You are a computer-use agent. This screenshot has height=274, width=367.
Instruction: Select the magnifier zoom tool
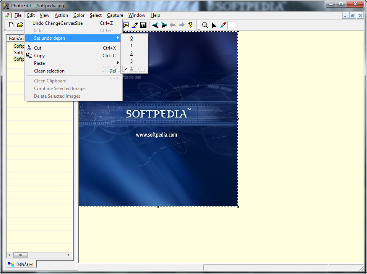click(205, 25)
